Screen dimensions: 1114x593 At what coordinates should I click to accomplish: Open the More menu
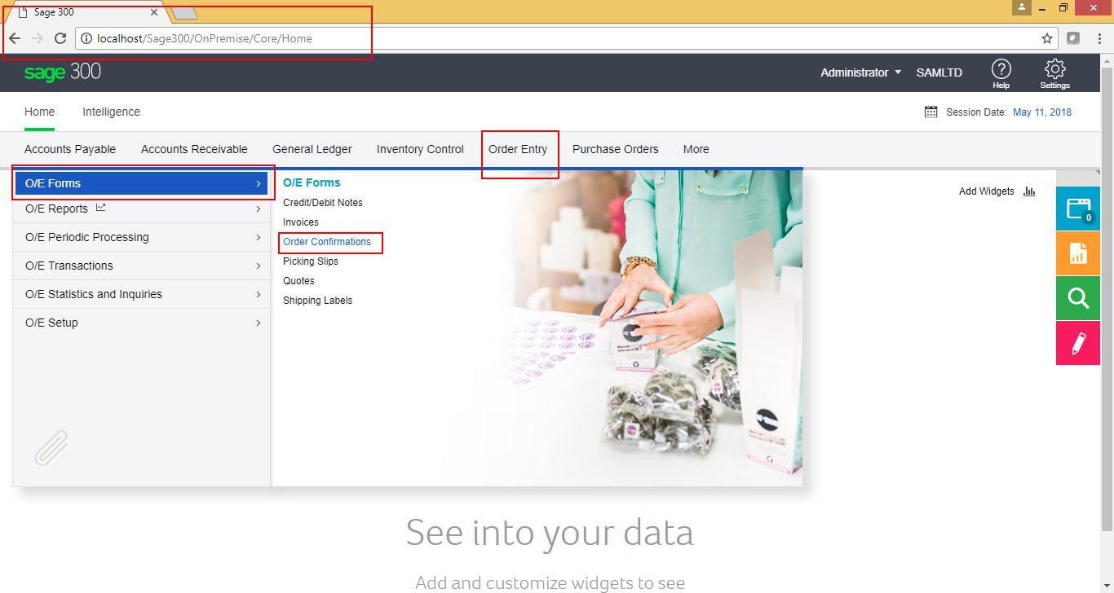point(696,149)
